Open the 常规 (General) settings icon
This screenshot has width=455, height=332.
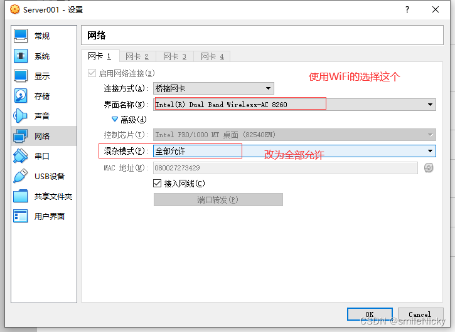tap(21, 36)
